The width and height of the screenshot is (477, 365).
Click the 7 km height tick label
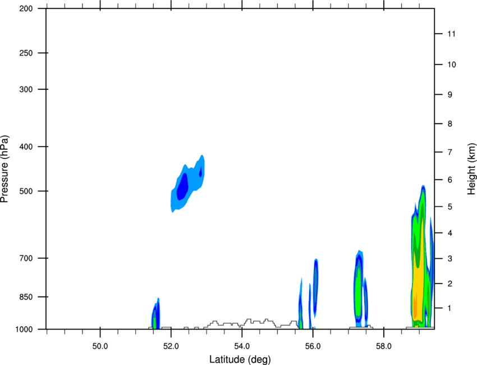(x=450, y=152)
